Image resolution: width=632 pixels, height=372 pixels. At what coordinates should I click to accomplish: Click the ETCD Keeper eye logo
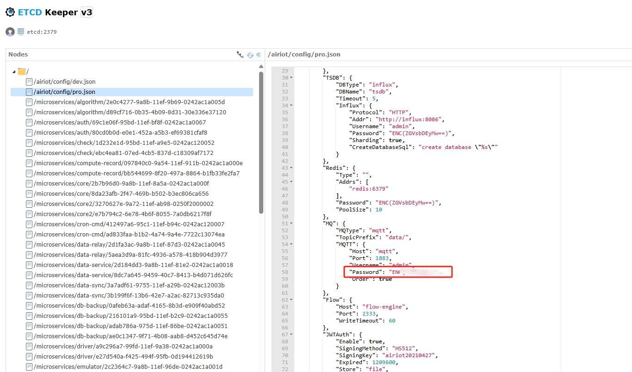click(10, 12)
